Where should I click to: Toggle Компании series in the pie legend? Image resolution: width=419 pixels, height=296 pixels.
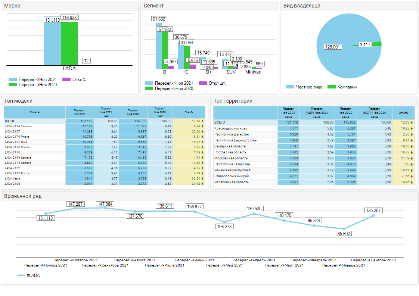tap(342, 87)
